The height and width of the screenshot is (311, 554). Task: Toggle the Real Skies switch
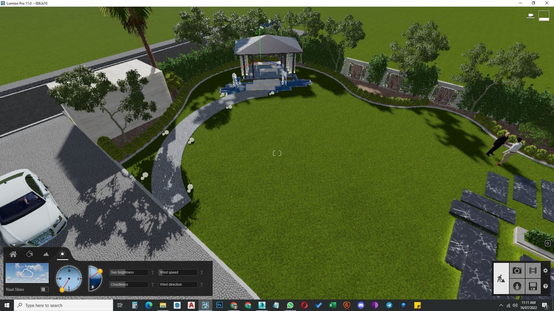pos(44,289)
